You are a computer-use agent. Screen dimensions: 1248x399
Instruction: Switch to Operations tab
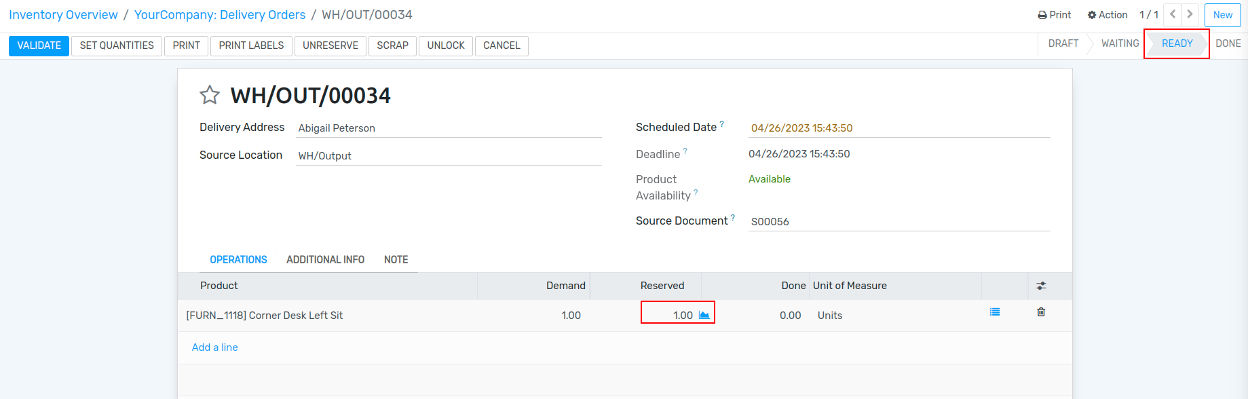point(238,260)
